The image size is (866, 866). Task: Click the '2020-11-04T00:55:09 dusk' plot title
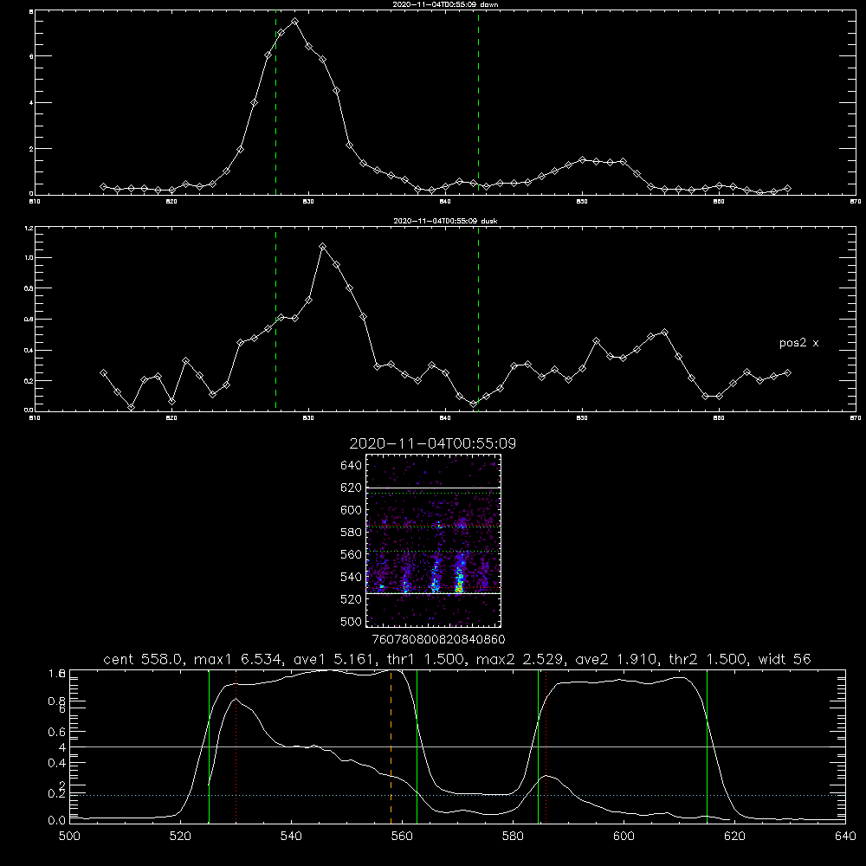click(445, 221)
